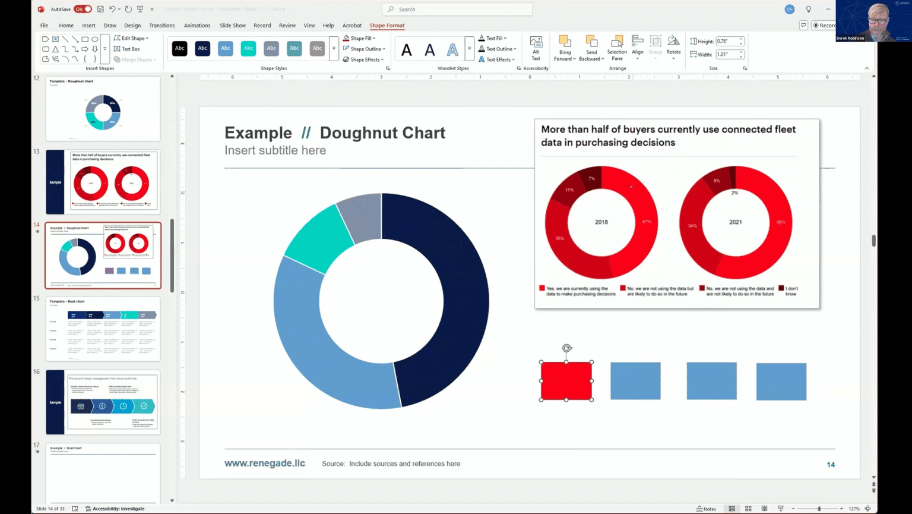Select the Alt Text tool

(x=535, y=49)
